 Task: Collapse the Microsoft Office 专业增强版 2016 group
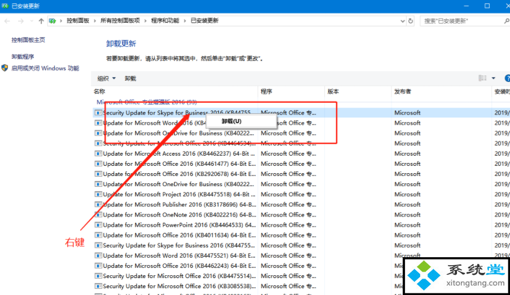point(147,102)
